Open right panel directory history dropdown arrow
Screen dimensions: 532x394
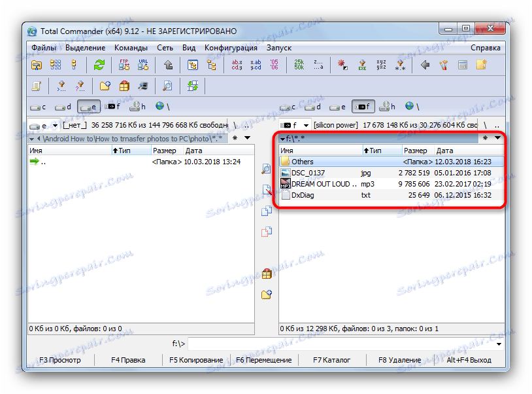497,138
